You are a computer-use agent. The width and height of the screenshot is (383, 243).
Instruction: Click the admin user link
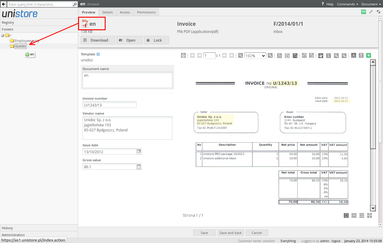(x=325, y=241)
